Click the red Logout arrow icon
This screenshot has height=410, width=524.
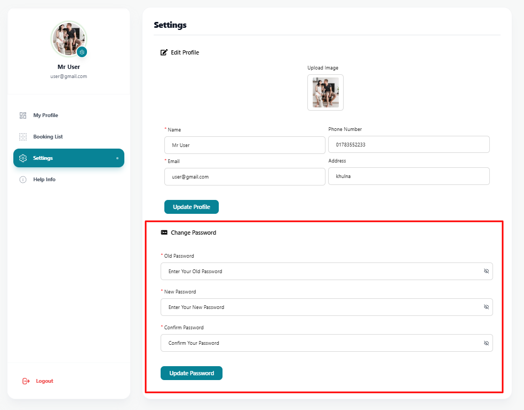click(x=26, y=381)
